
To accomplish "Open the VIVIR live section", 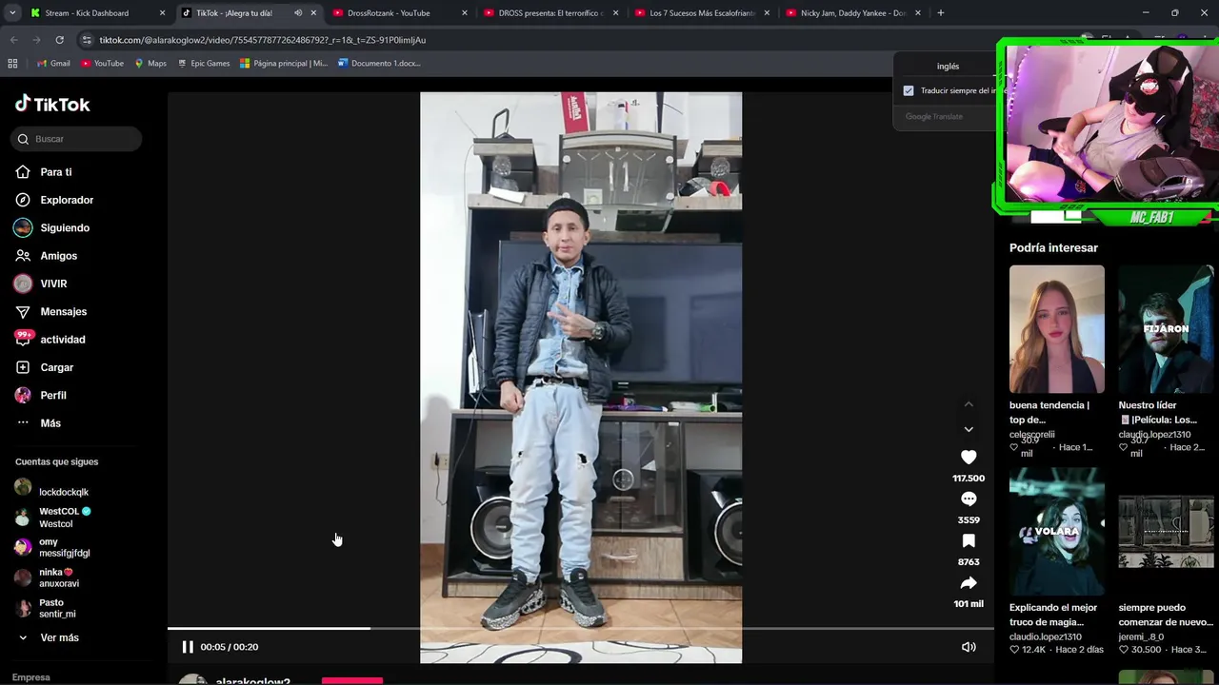I will pyautogui.click(x=41, y=284).
